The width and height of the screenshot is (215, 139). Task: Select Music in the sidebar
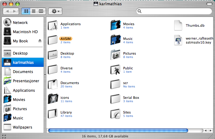[x=23, y=118]
